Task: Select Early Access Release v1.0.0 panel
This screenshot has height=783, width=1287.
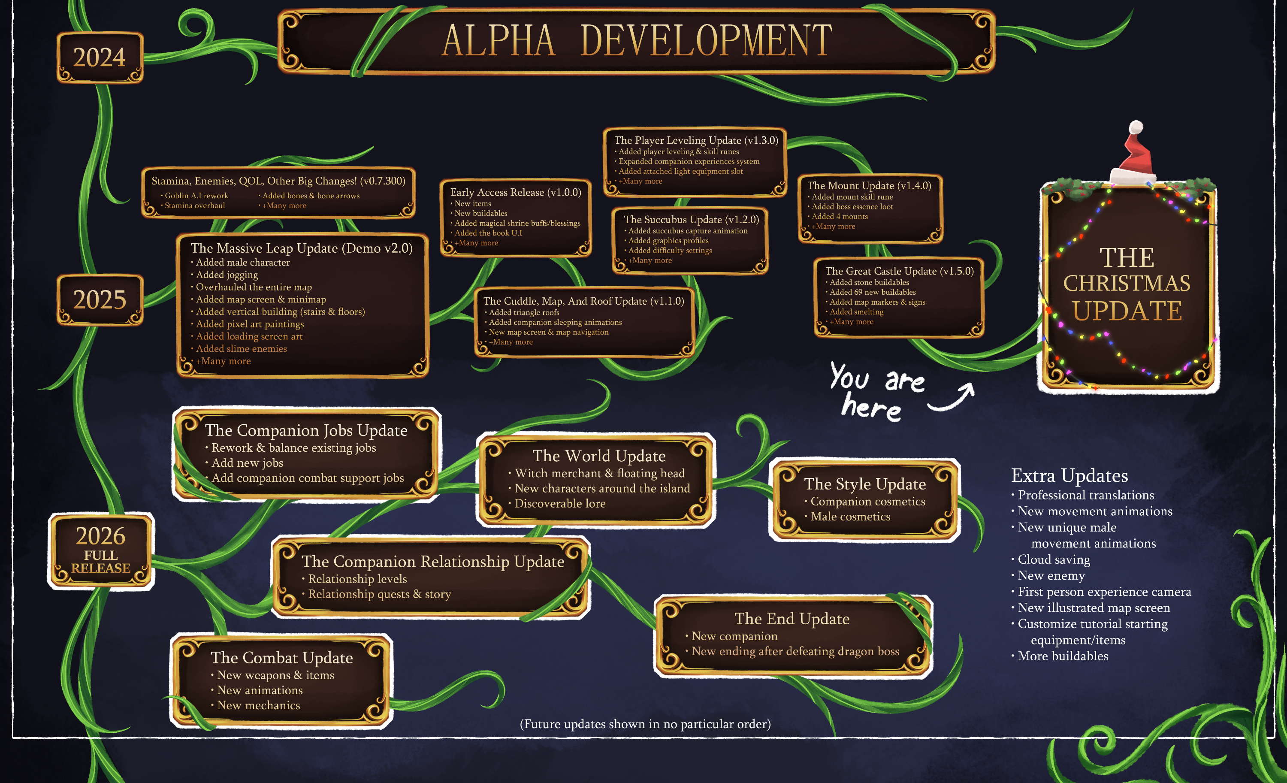Action: 516,217
